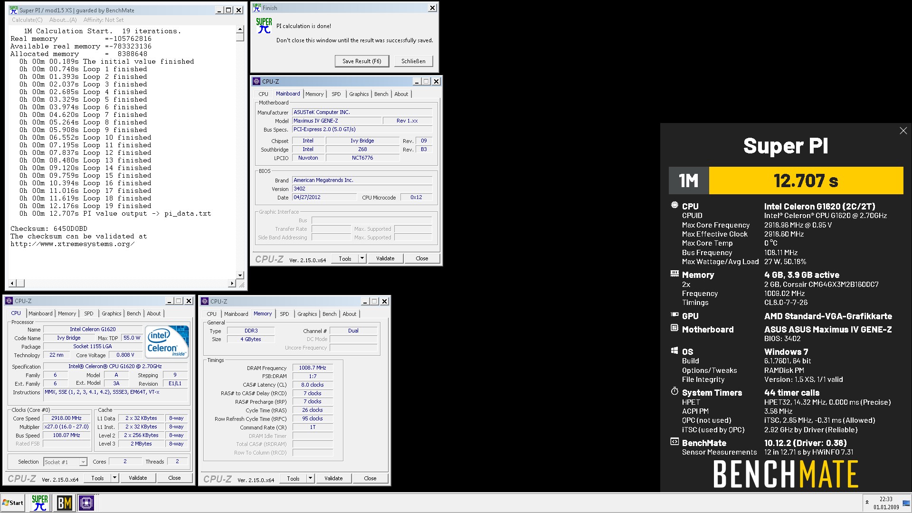Click Close button in CPU-Z Memory window
912x513 pixels.
(x=370, y=478)
